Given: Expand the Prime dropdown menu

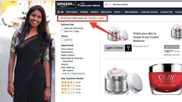Looking at the screenshot, I should [118, 12].
